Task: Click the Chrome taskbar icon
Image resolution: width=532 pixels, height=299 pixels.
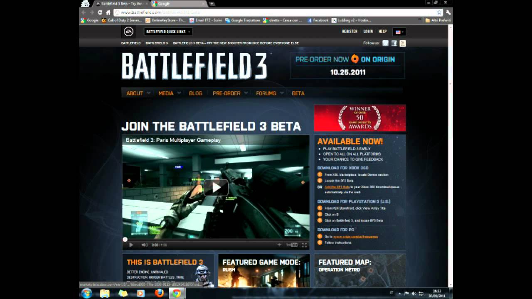Action: (x=177, y=293)
